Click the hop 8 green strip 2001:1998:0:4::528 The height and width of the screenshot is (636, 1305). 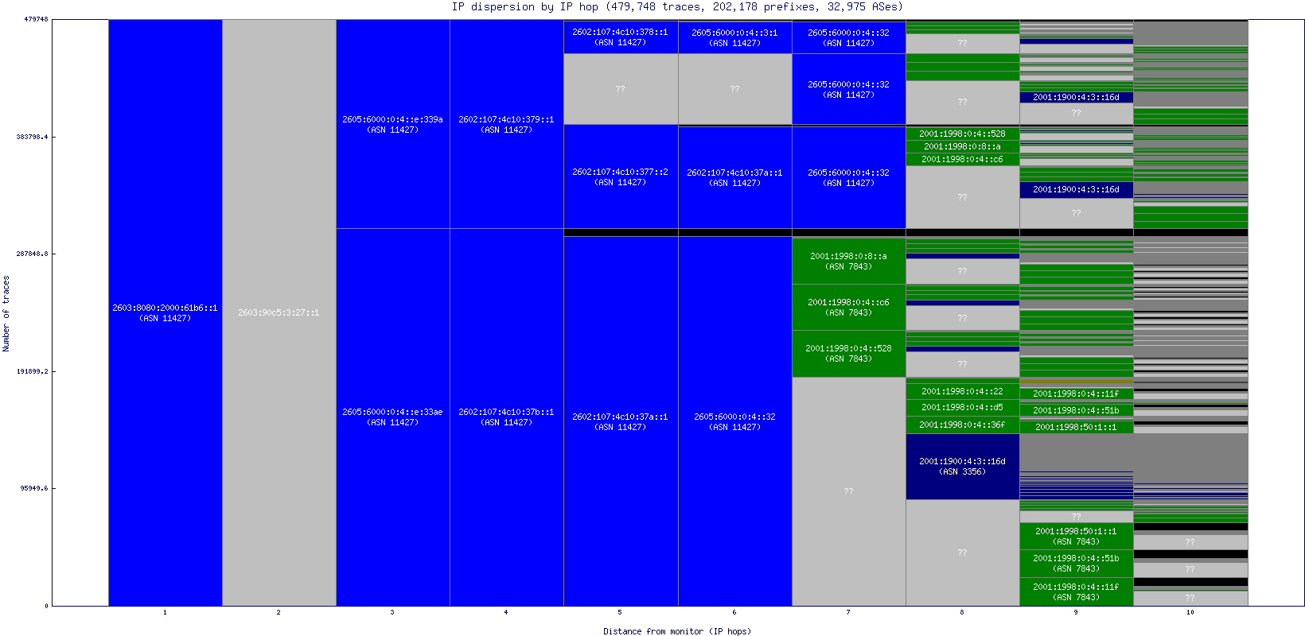coord(963,134)
